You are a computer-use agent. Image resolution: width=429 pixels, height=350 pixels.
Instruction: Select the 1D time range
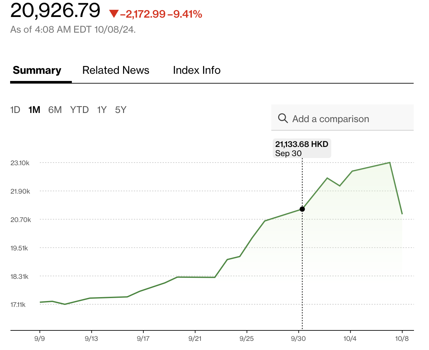point(15,110)
